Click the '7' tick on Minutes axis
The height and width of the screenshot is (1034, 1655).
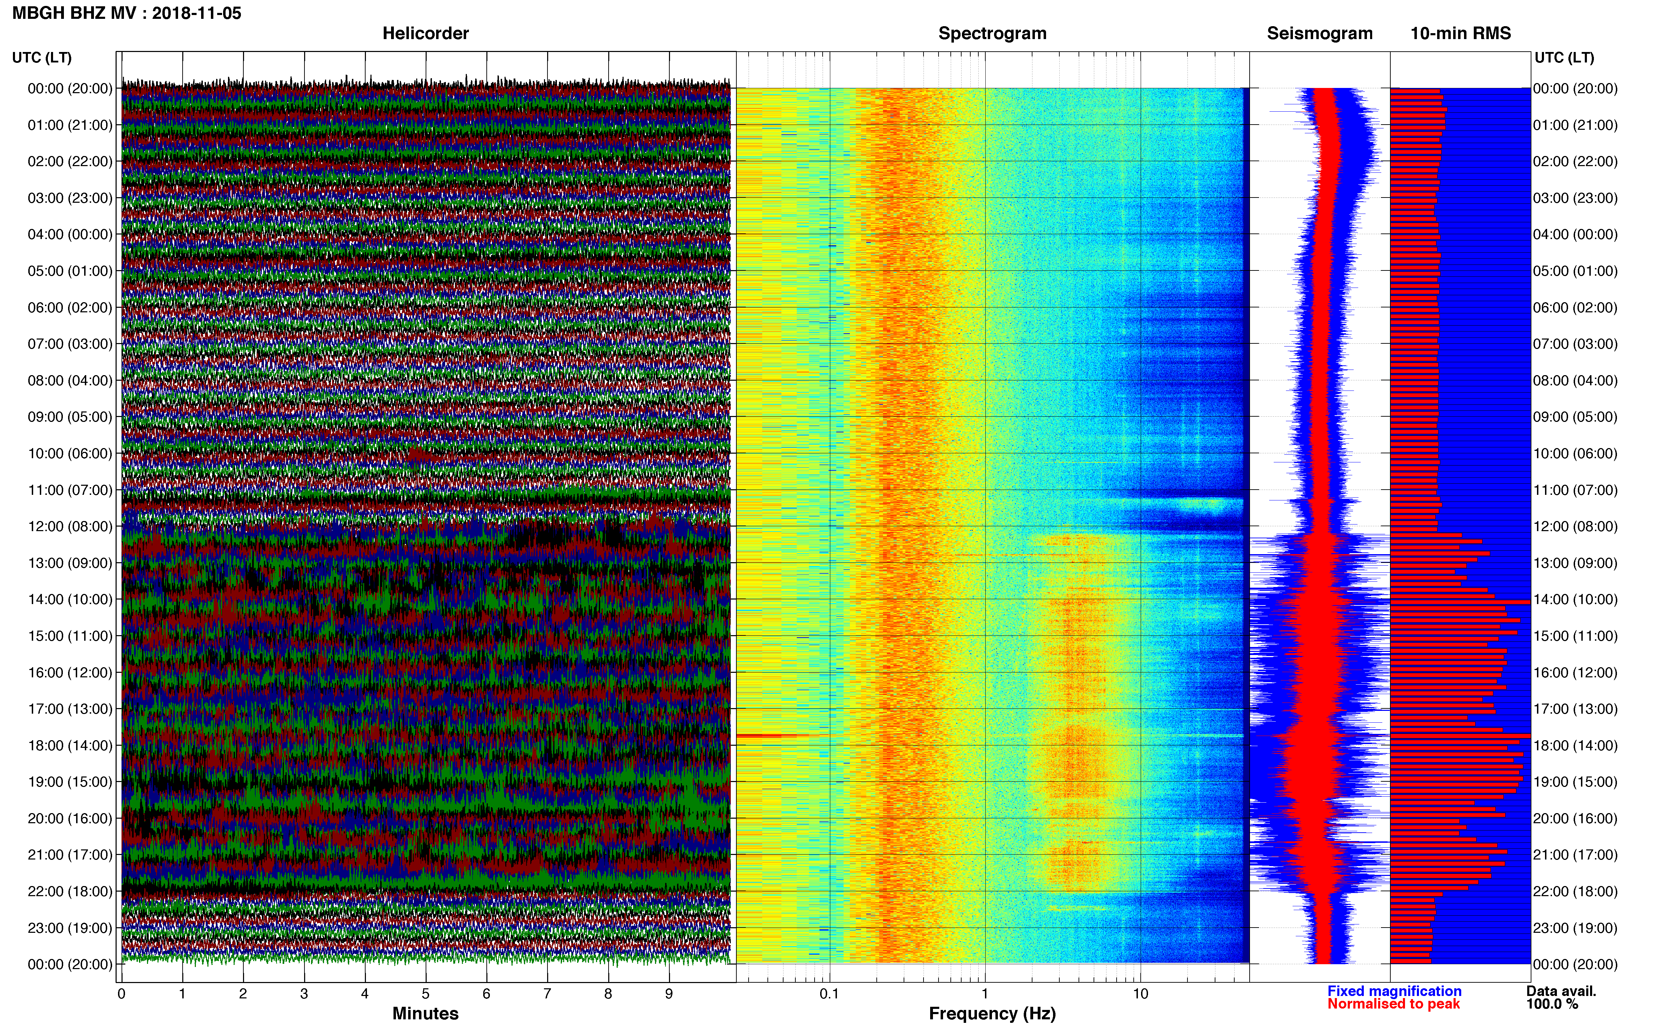[x=547, y=994]
